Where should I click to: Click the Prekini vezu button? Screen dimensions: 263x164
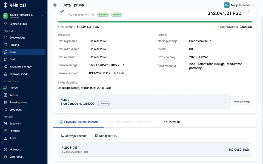point(242,102)
